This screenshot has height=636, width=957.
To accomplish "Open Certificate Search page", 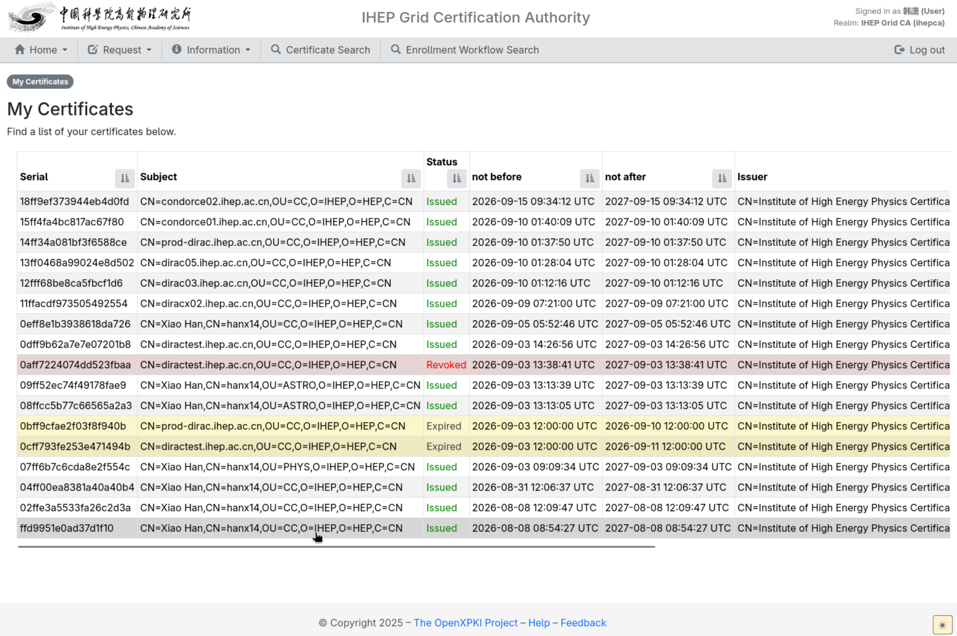I will [320, 50].
